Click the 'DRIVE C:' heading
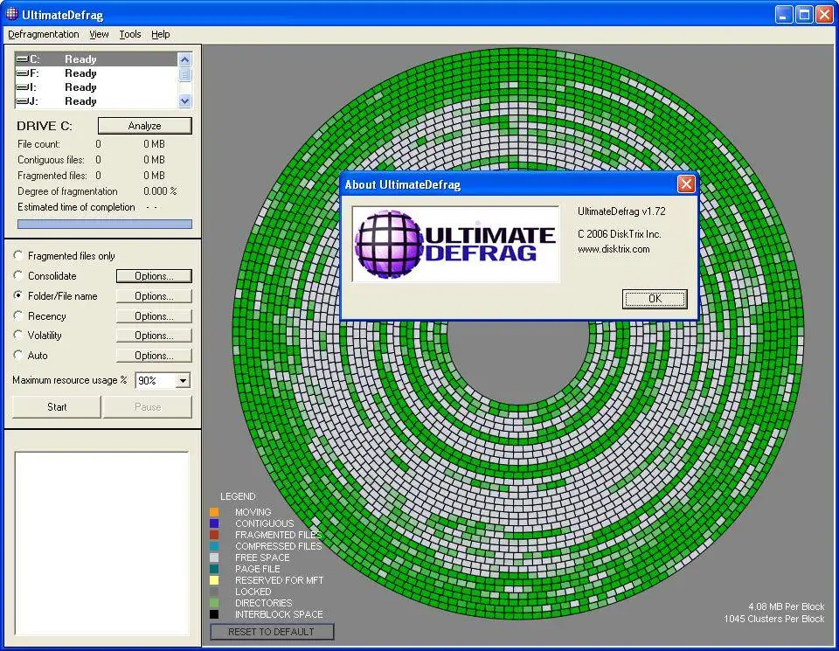The width and height of the screenshot is (839, 651). 45,126
